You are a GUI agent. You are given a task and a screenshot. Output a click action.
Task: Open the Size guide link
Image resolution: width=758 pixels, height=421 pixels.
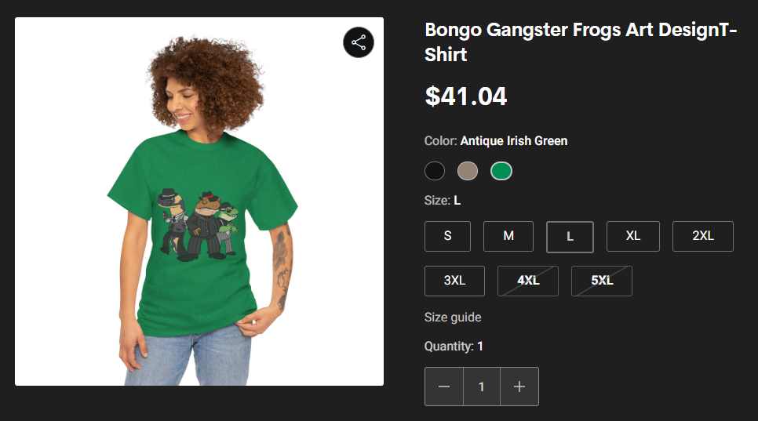[453, 318]
